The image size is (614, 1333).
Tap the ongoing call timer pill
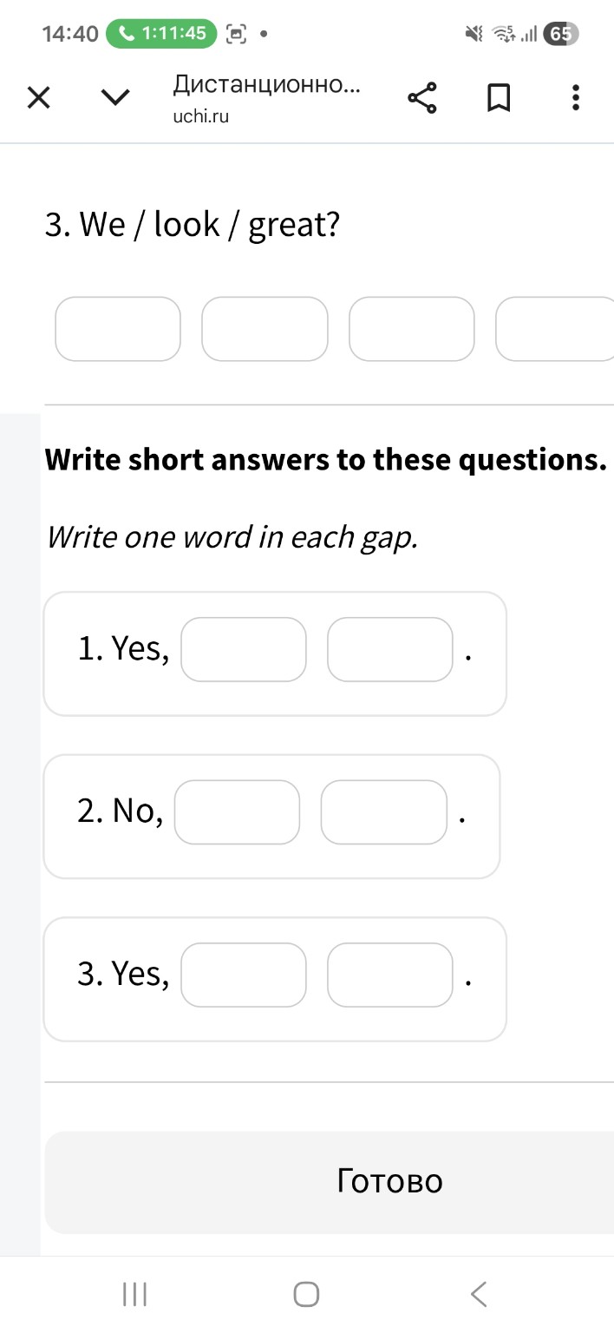(160, 34)
